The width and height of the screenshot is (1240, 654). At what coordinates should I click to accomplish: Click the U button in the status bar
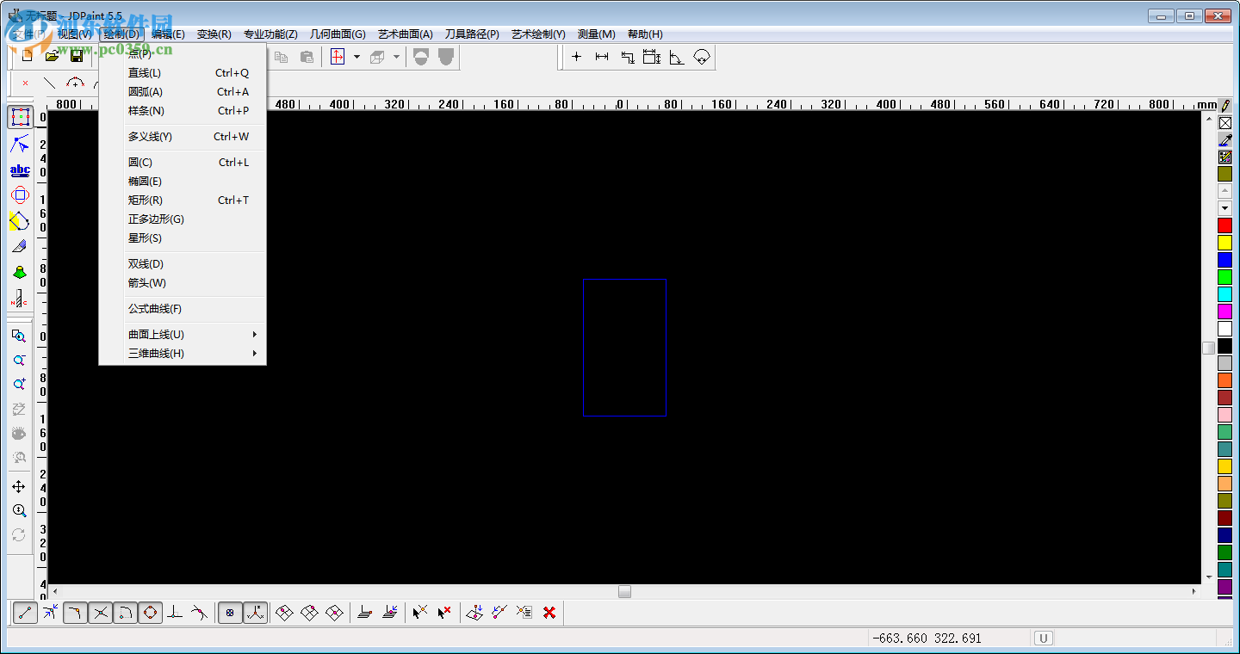pyautogui.click(x=1043, y=639)
